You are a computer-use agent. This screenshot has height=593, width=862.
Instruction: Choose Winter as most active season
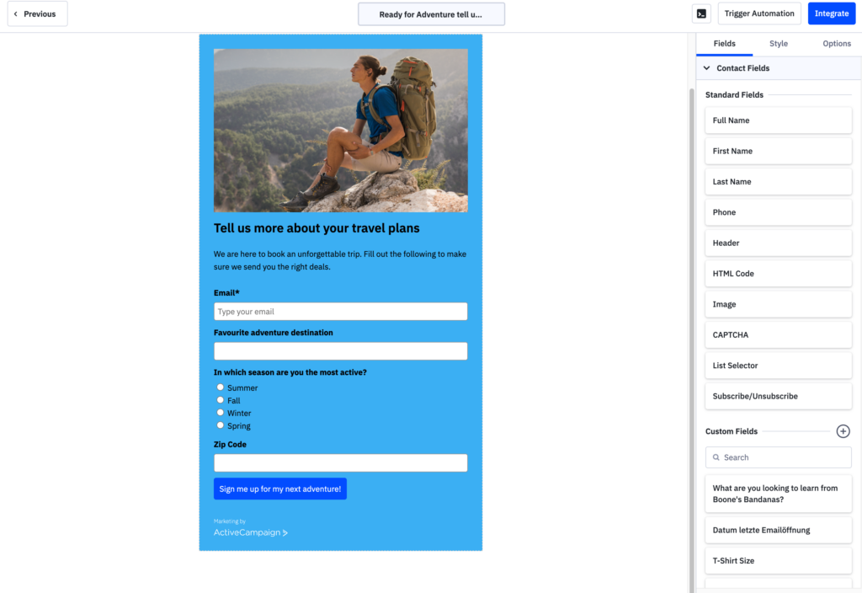pos(220,413)
